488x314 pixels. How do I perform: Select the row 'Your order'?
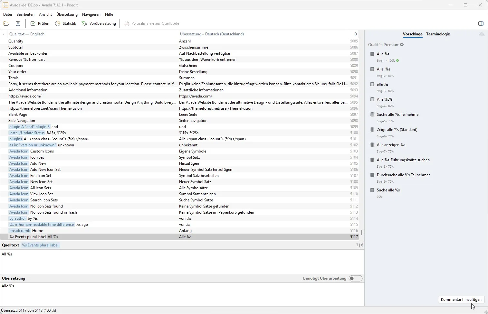pyautogui.click(x=180, y=72)
